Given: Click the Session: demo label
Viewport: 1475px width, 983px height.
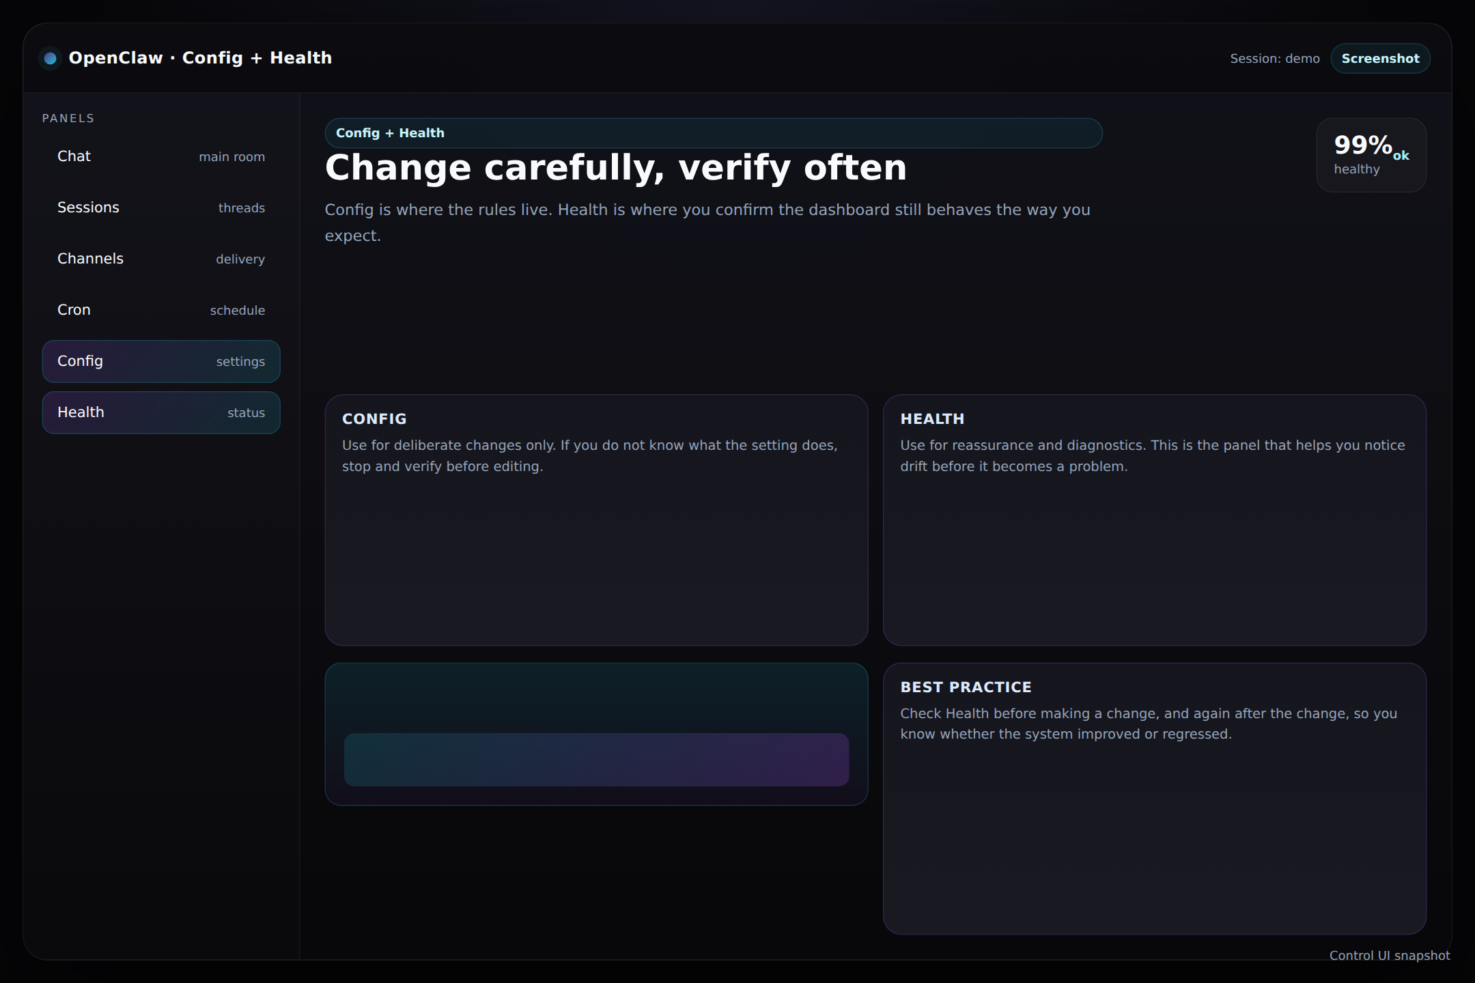Looking at the screenshot, I should point(1275,59).
